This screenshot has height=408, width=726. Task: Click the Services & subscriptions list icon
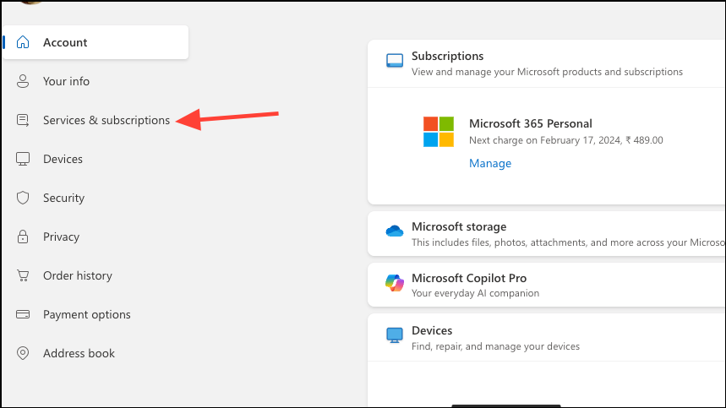click(23, 120)
